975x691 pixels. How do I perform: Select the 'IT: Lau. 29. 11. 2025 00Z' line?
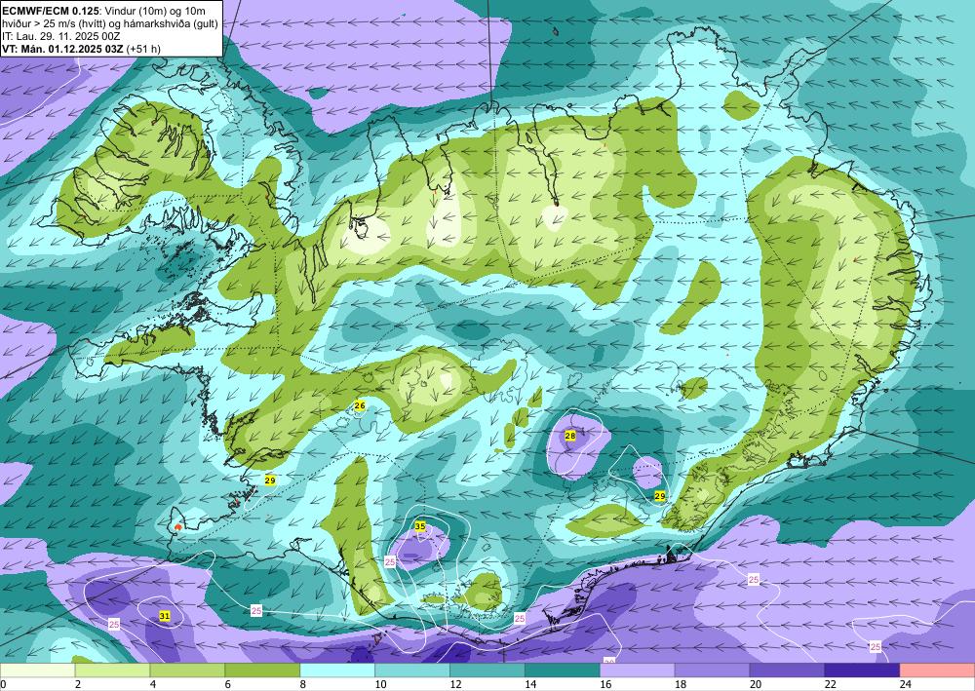[60, 37]
